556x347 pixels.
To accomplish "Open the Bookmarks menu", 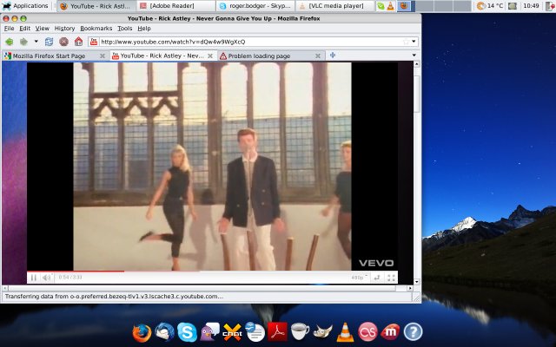I will pos(96,29).
